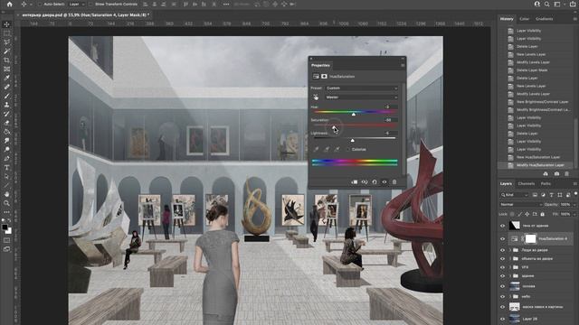Open the Fill dropdown arrow

(574, 214)
